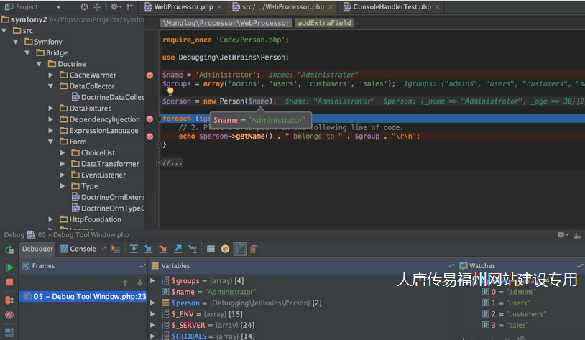Toggle breakpoint on the foreach line
Image resolution: width=585 pixels, height=340 pixels.
tap(149, 119)
